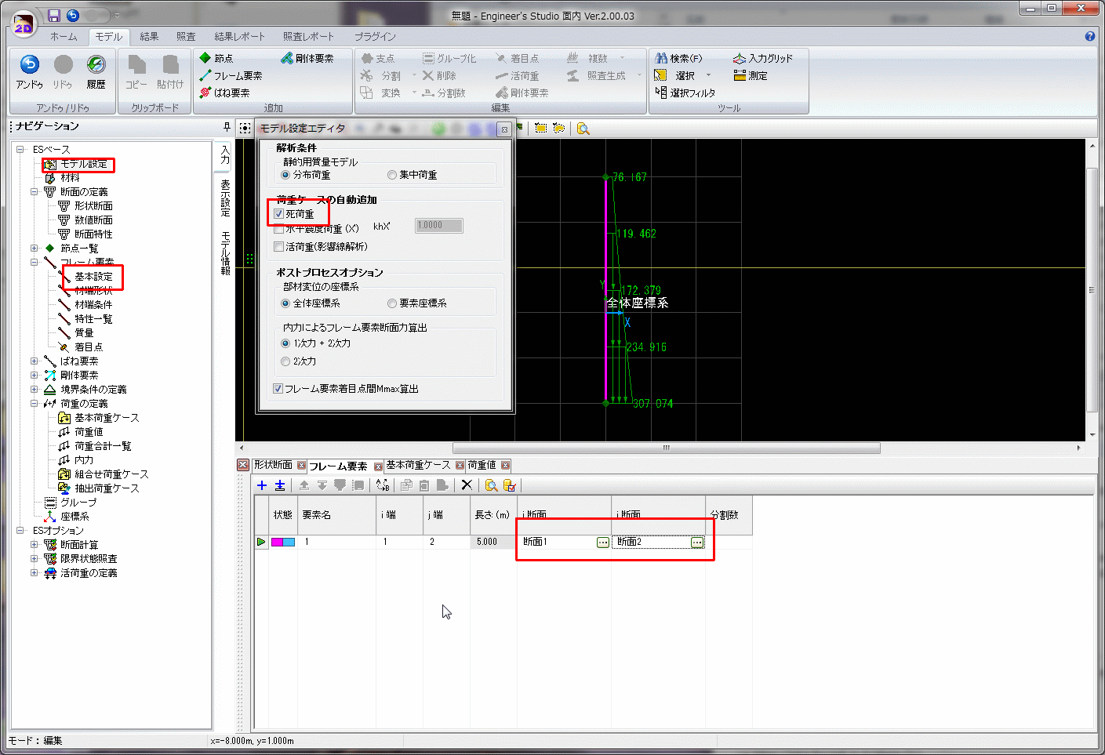
Task: Open the selection filter (選択フィルタ)
Action: pyautogui.click(x=685, y=93)
